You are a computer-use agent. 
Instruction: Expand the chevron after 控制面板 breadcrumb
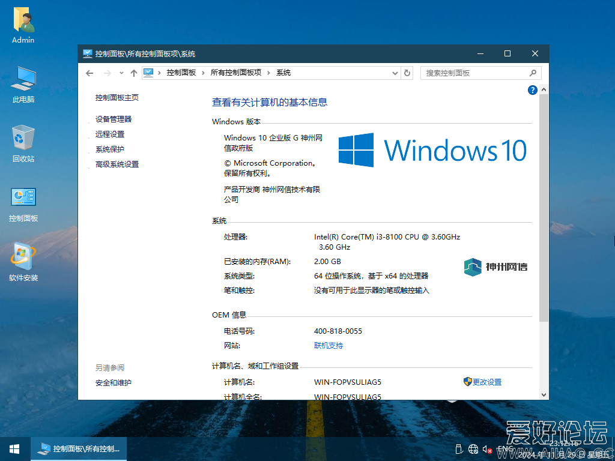click(204, 73)
